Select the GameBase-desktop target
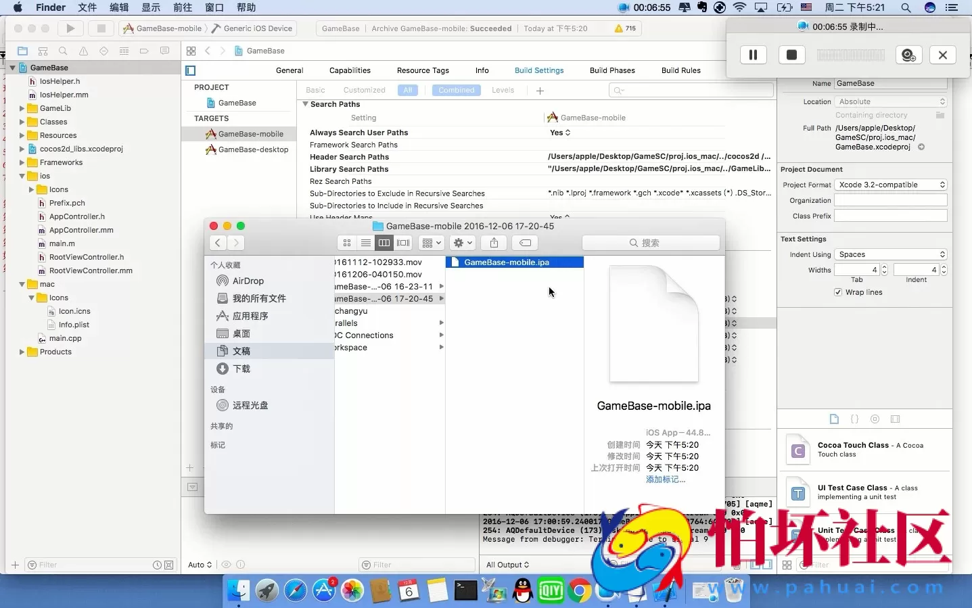This screenshot has width=972, height=608. [x=253, y=149]
